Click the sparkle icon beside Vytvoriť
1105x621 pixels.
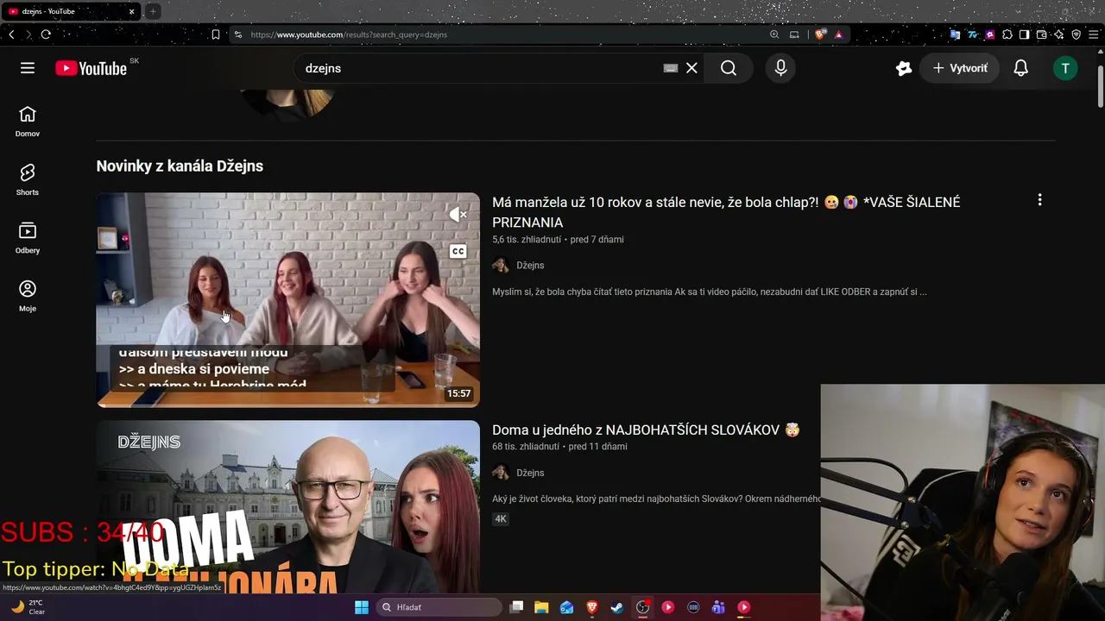click(904, 68)
